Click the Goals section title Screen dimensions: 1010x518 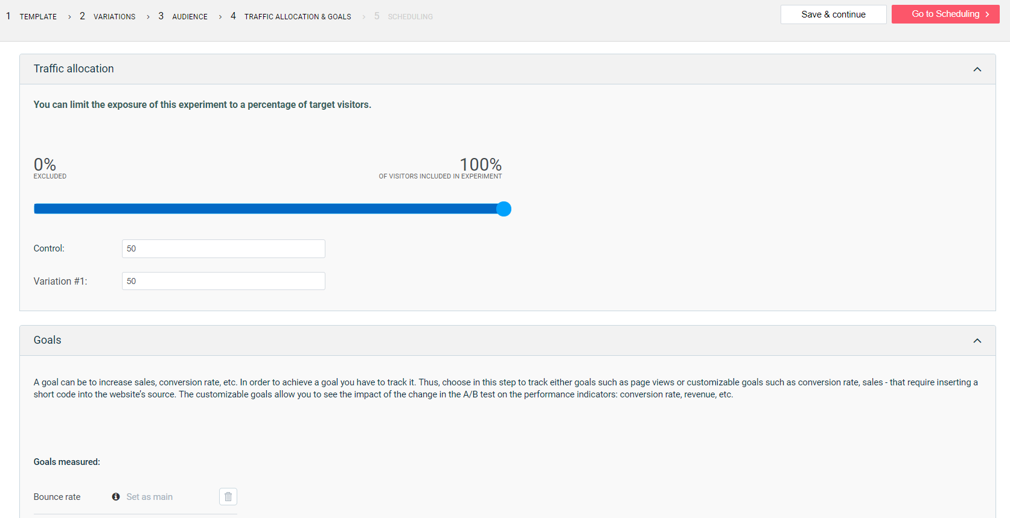(48, 340)
